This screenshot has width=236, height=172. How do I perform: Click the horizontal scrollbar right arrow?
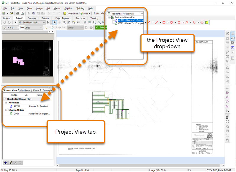coord(223,165)
